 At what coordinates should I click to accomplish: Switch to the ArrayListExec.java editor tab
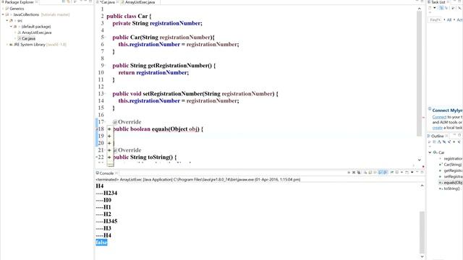[140, 2]
